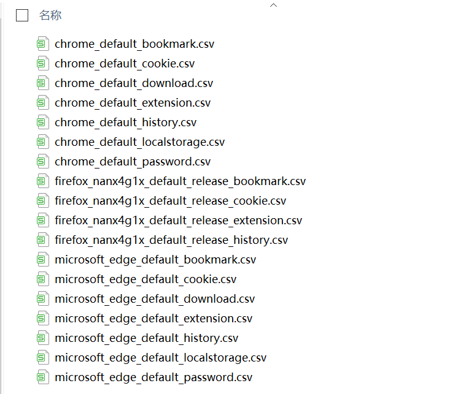The width and height of the screenshot is (466, 394).
Task: Select the firefox_nanx4g1x_default_release_extension.csv file name
Action: point(178,221)
